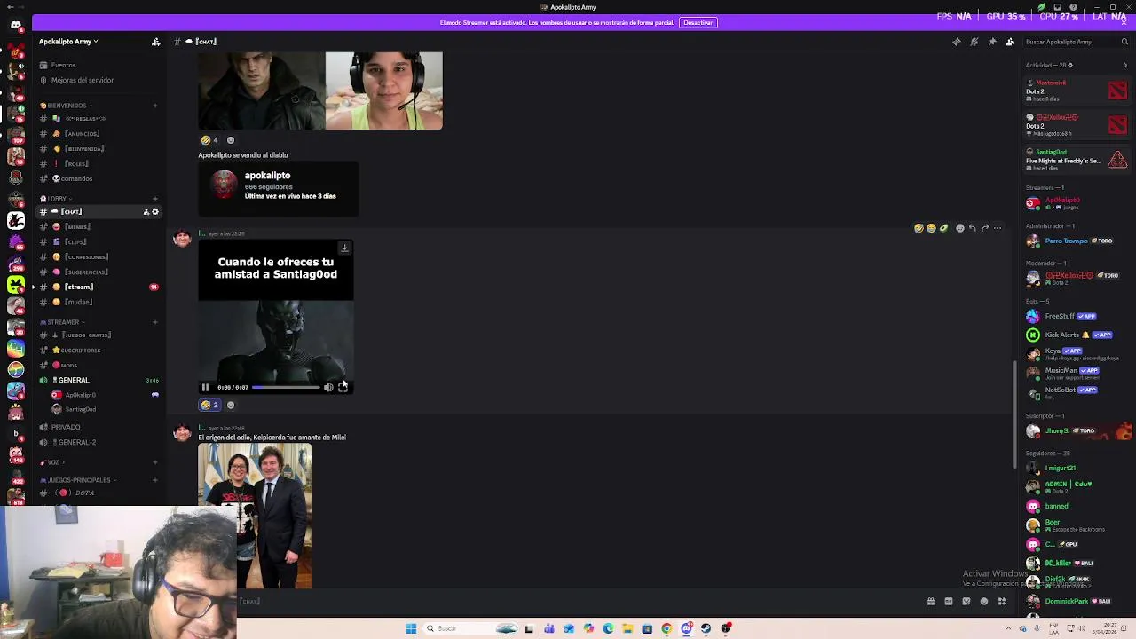Click the message input box
Screen dimensions: 1136x639
[577, 601]
